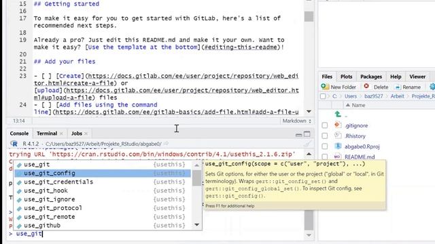The height and width of the screenshot is (244, 435).
Task: Select use_git_credentials suggestion text
Action: coord(58,182)
